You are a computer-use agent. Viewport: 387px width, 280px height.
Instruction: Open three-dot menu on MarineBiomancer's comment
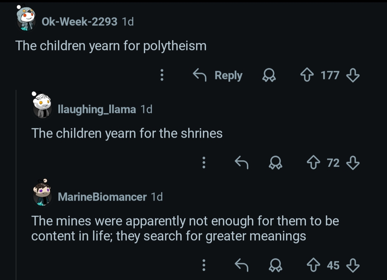pos(204,265)
